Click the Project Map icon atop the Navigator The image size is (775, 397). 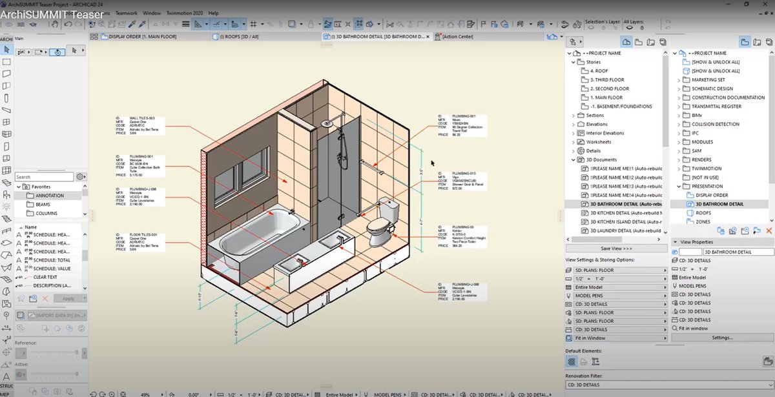(625, 41)
